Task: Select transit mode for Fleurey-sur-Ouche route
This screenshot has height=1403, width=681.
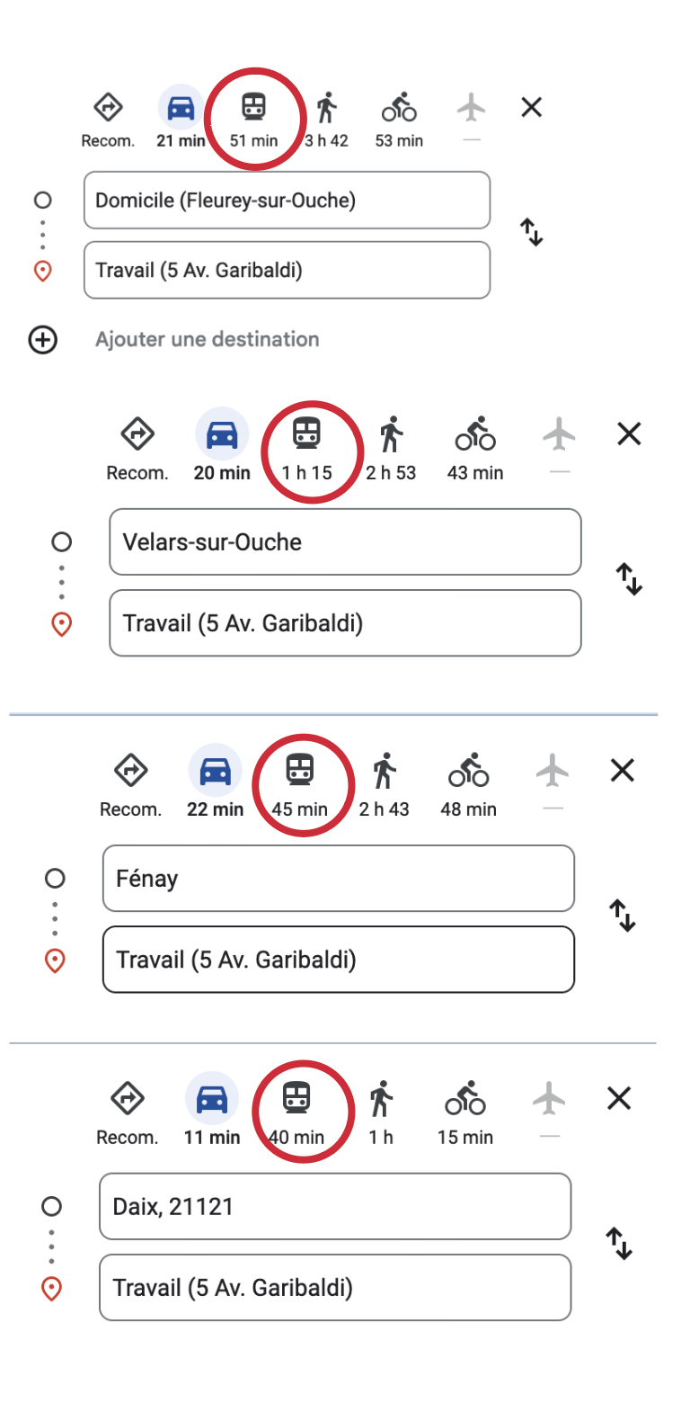Action: (x=254, y=109)
